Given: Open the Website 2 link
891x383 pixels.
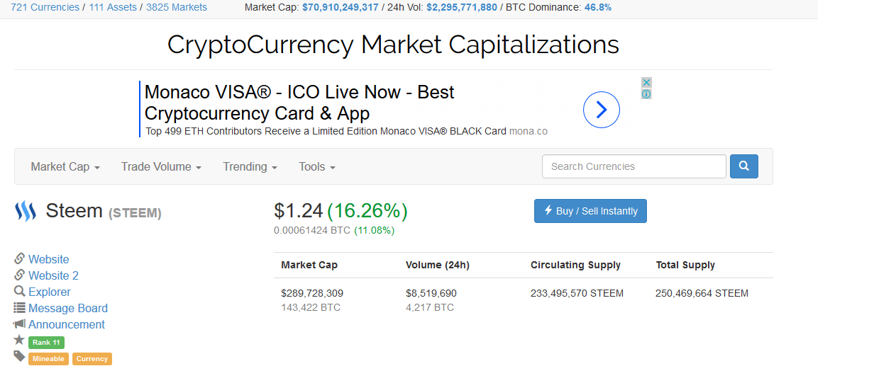Looking at the screenshot, I should click(x=53, y=275).
